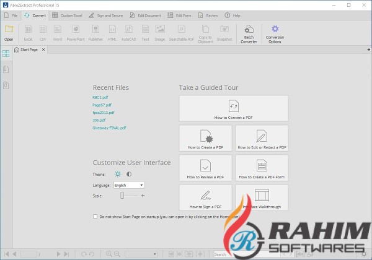This screenshot has height=260, width=372.
Task: Open recent file RBC2.pdf
Action: coord(100,97)
